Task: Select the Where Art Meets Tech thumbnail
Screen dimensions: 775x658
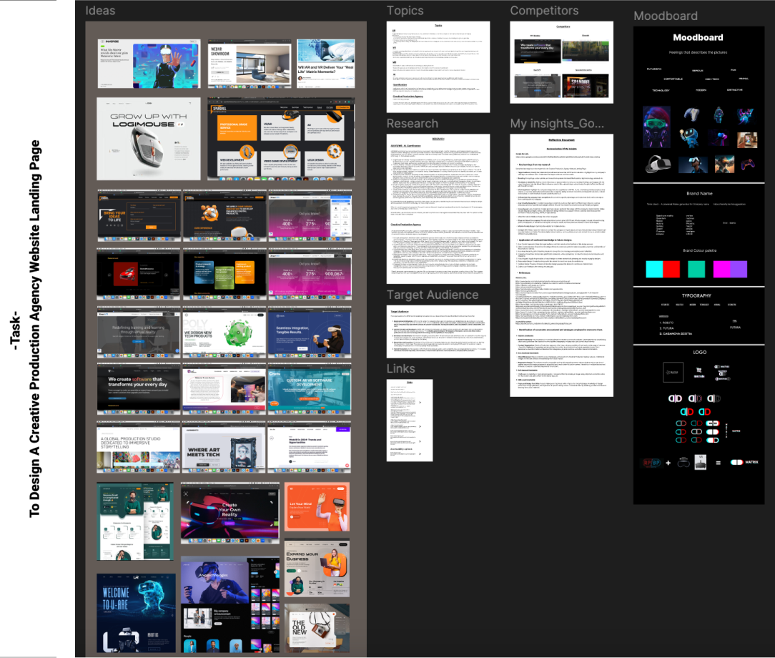Action: 223,451
